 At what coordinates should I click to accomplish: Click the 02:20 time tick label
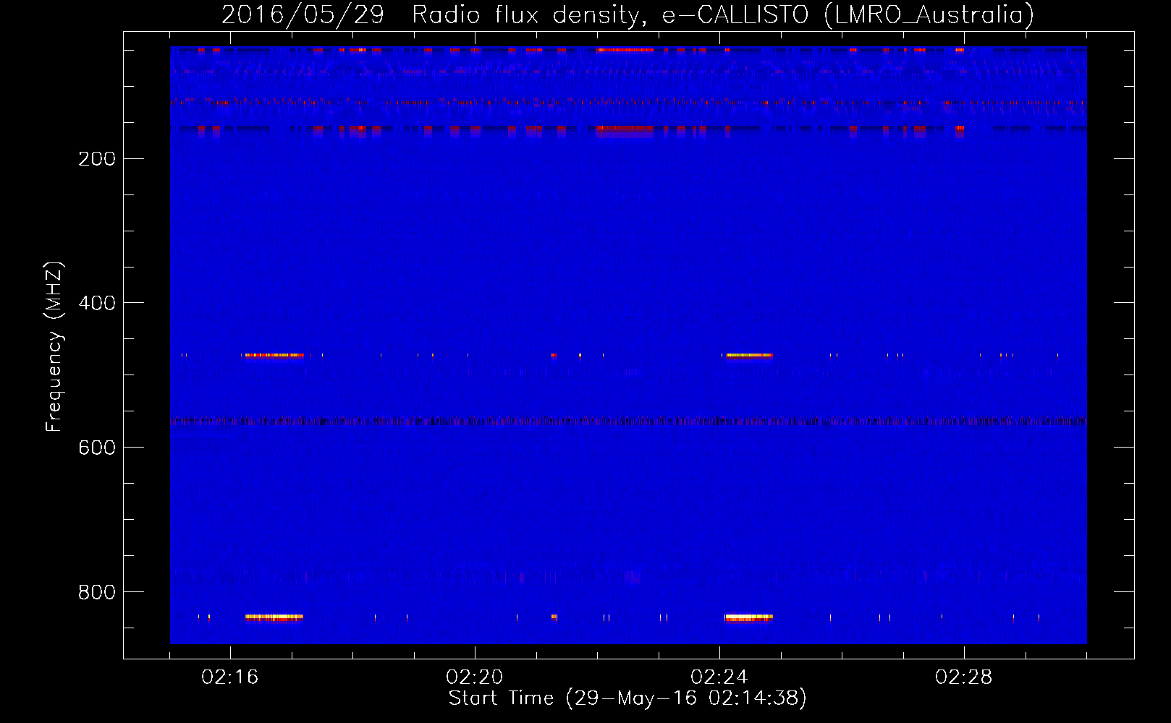click(475, 677)
